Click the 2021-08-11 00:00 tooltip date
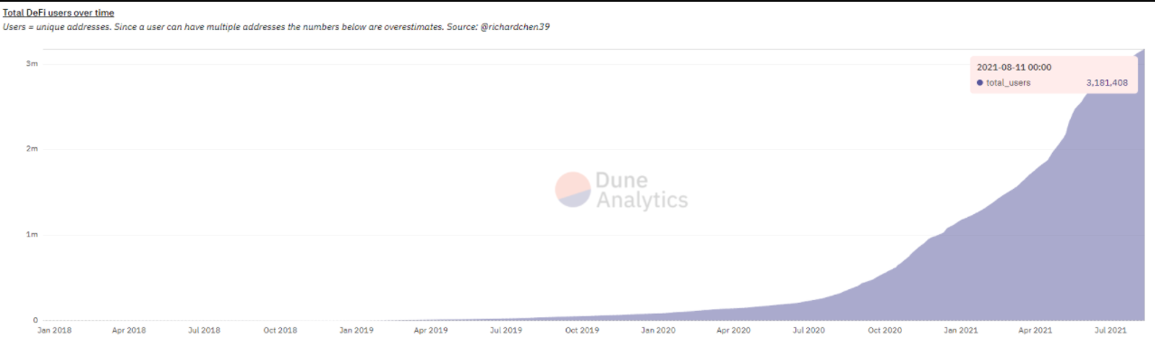The image size is (1155, 338). (x=1014, y=67)
